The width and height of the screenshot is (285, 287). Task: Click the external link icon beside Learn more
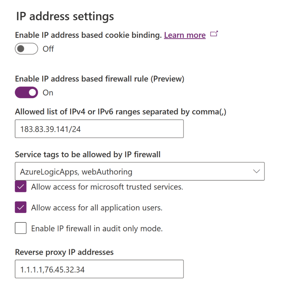(x=214, y=34)
